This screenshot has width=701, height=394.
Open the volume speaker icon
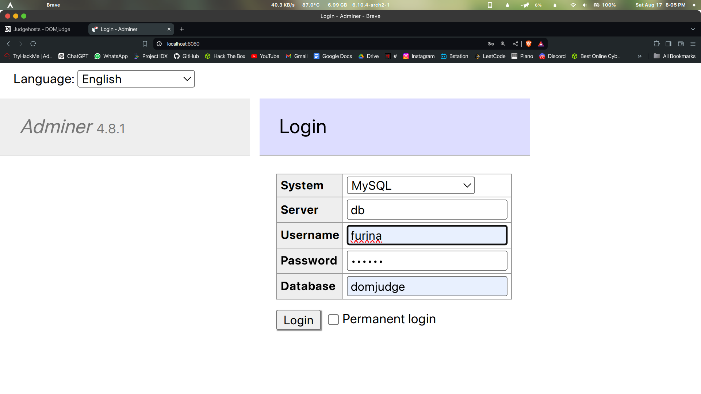tap(585, 5)
